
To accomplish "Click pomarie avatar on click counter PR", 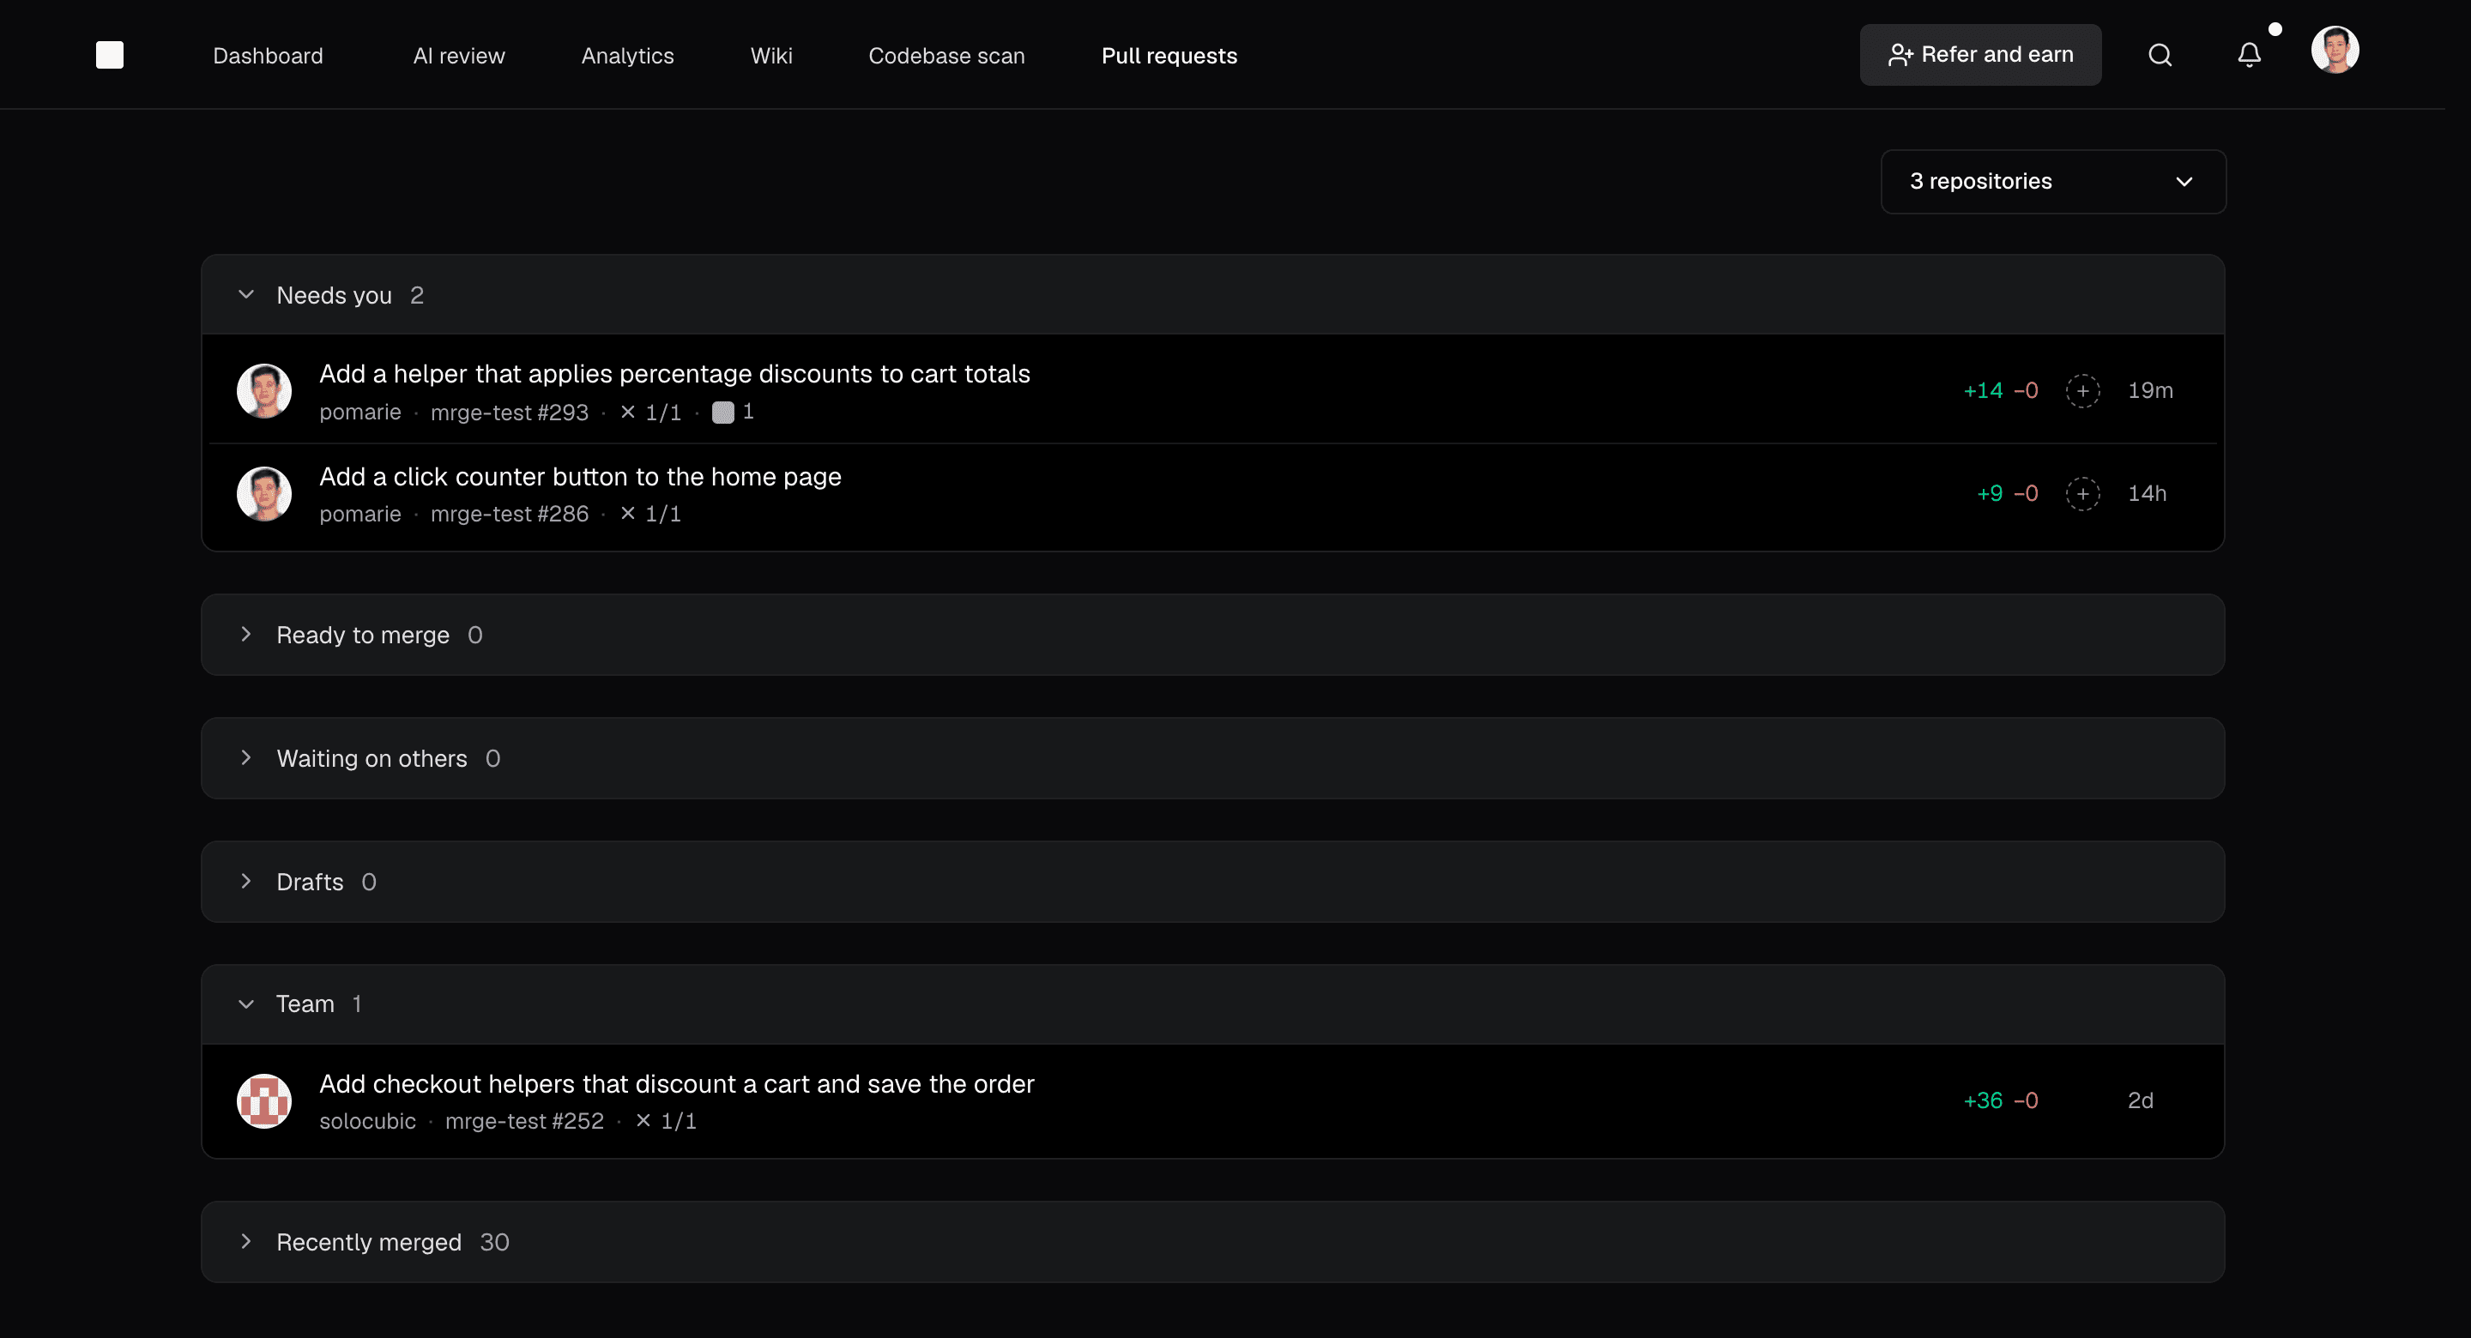I will click(263, 493).
